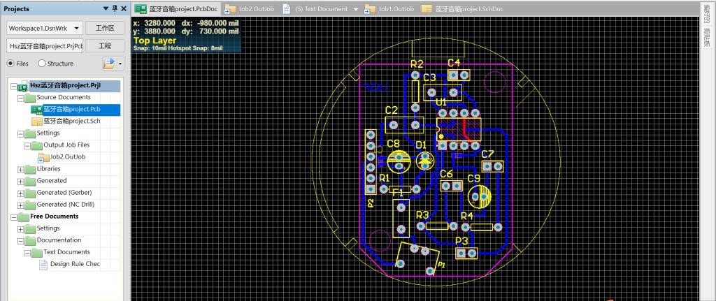Open Job2.OutJob under Output Job Files

tap(69, 157)
